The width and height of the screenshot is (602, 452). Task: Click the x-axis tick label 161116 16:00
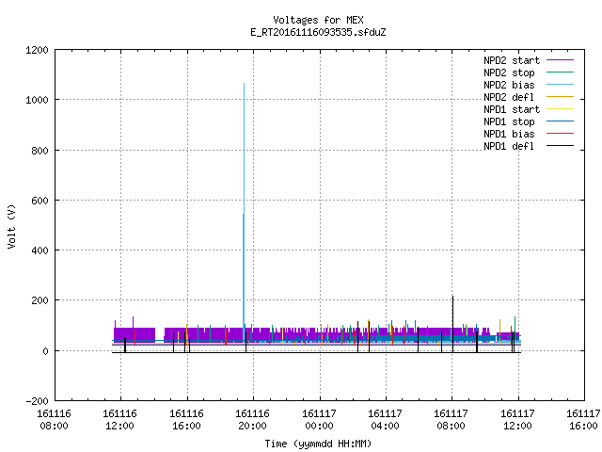tap(186, 420)
